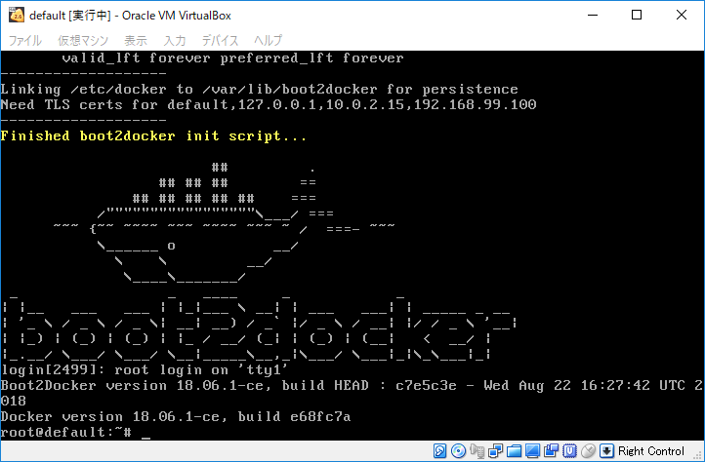The width and height of the screenshot is (705, 462).
Task: Click the VirtualBox window title icon
Action: click(x=17, y=16)
